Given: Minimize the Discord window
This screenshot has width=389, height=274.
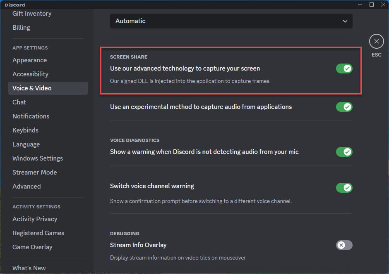Looking at the screenshot, I should click(x=360, y=5).
